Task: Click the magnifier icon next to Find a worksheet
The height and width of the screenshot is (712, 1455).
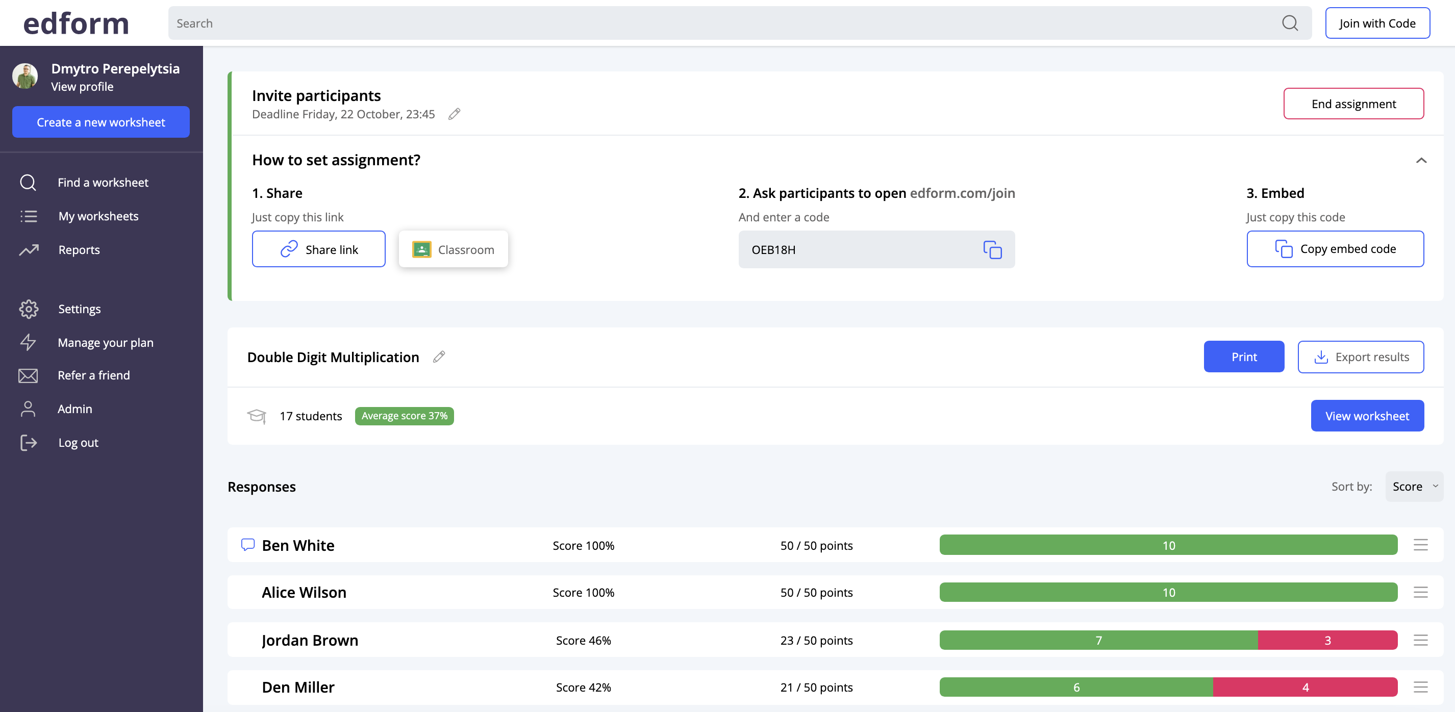Action: point(28,183)
